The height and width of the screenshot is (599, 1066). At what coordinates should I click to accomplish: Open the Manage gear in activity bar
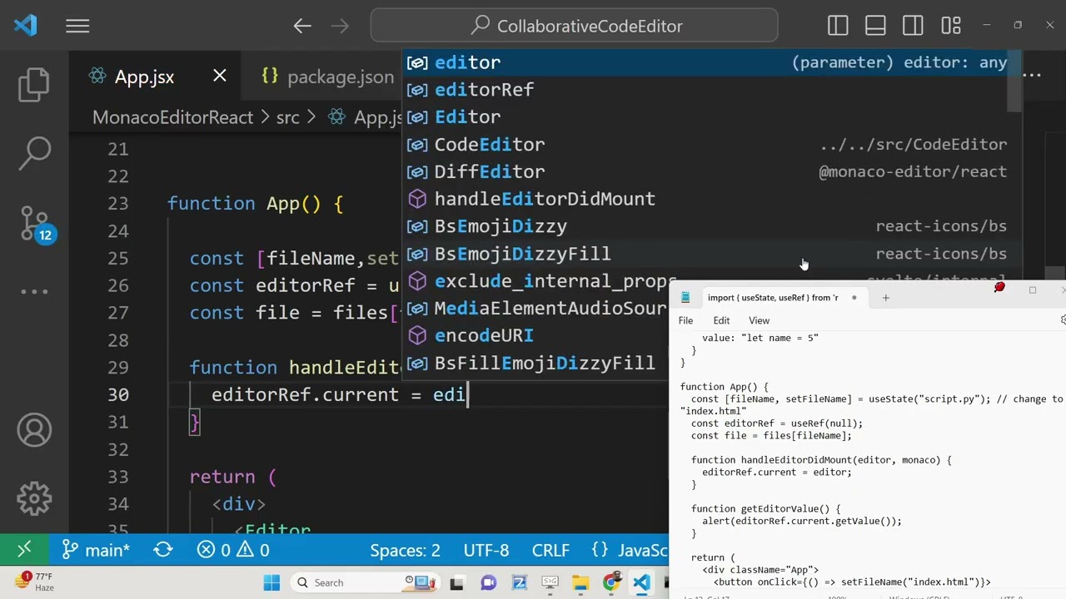(34, 498)
